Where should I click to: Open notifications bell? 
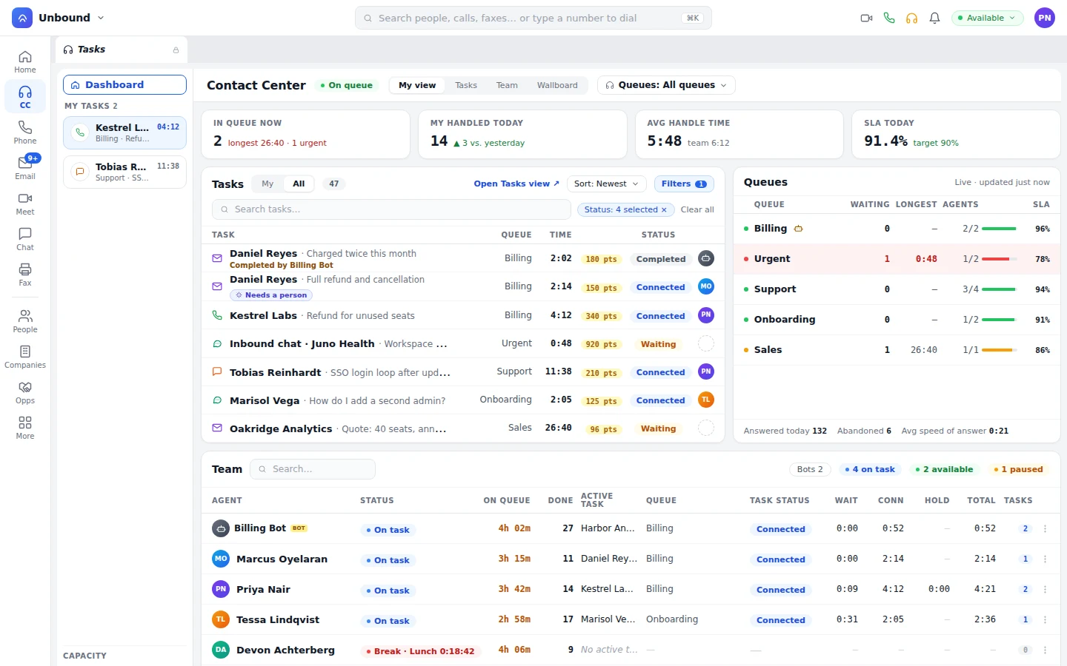[935, 18]
